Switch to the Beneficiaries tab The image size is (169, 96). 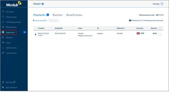pyautogui.click(x=74, y=15)
